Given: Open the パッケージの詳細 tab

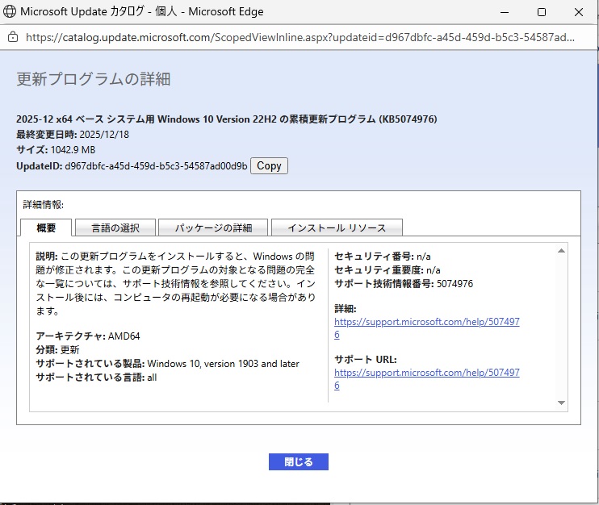Looking at the screenshot, I should [x=213, y=227].
